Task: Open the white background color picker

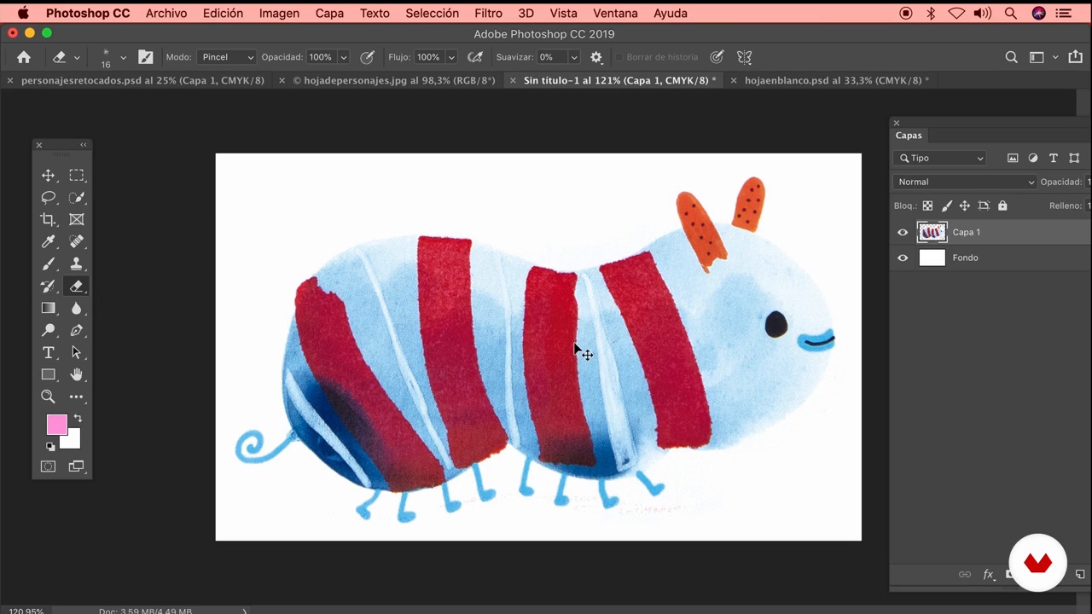Action: (73, 442)
